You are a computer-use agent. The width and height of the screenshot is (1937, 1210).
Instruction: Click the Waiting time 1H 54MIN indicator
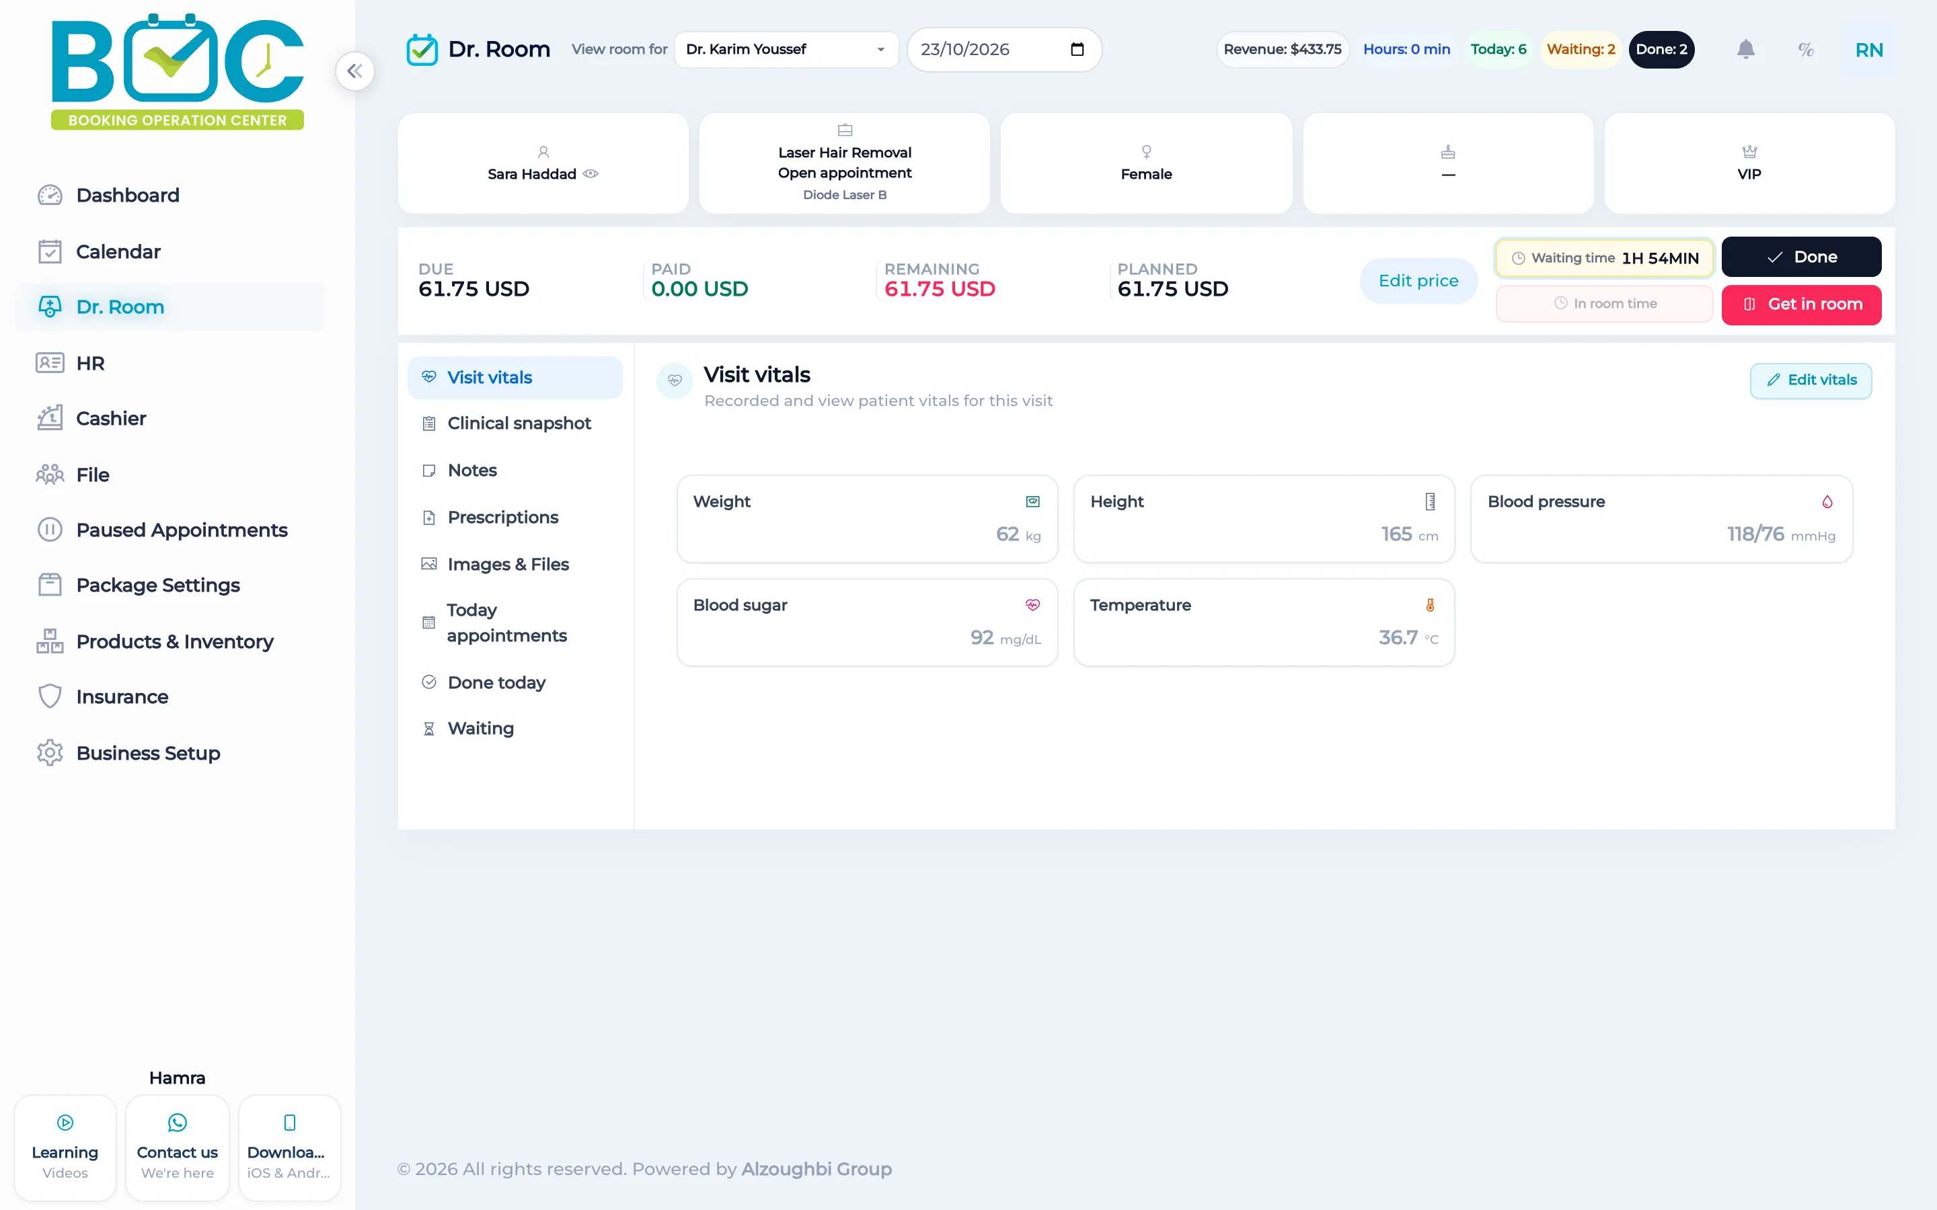pos(1604,257)
